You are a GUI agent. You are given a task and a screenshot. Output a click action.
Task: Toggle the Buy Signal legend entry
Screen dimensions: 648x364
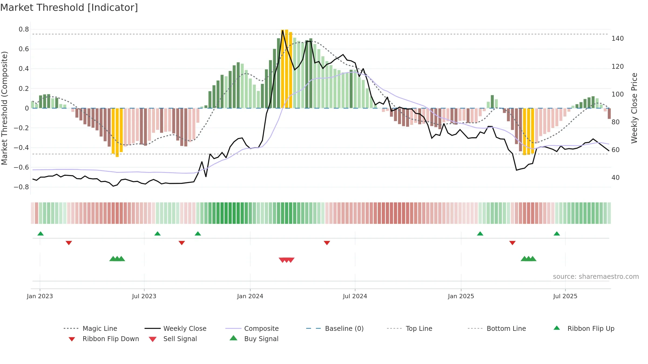click(254, 339)
